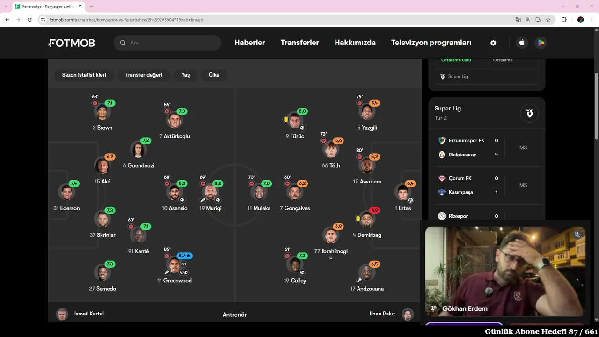The height and width of the screenshot is (337, 599).
Task: Click the page vertical scrollbar
Action: [x=596, y=106]
